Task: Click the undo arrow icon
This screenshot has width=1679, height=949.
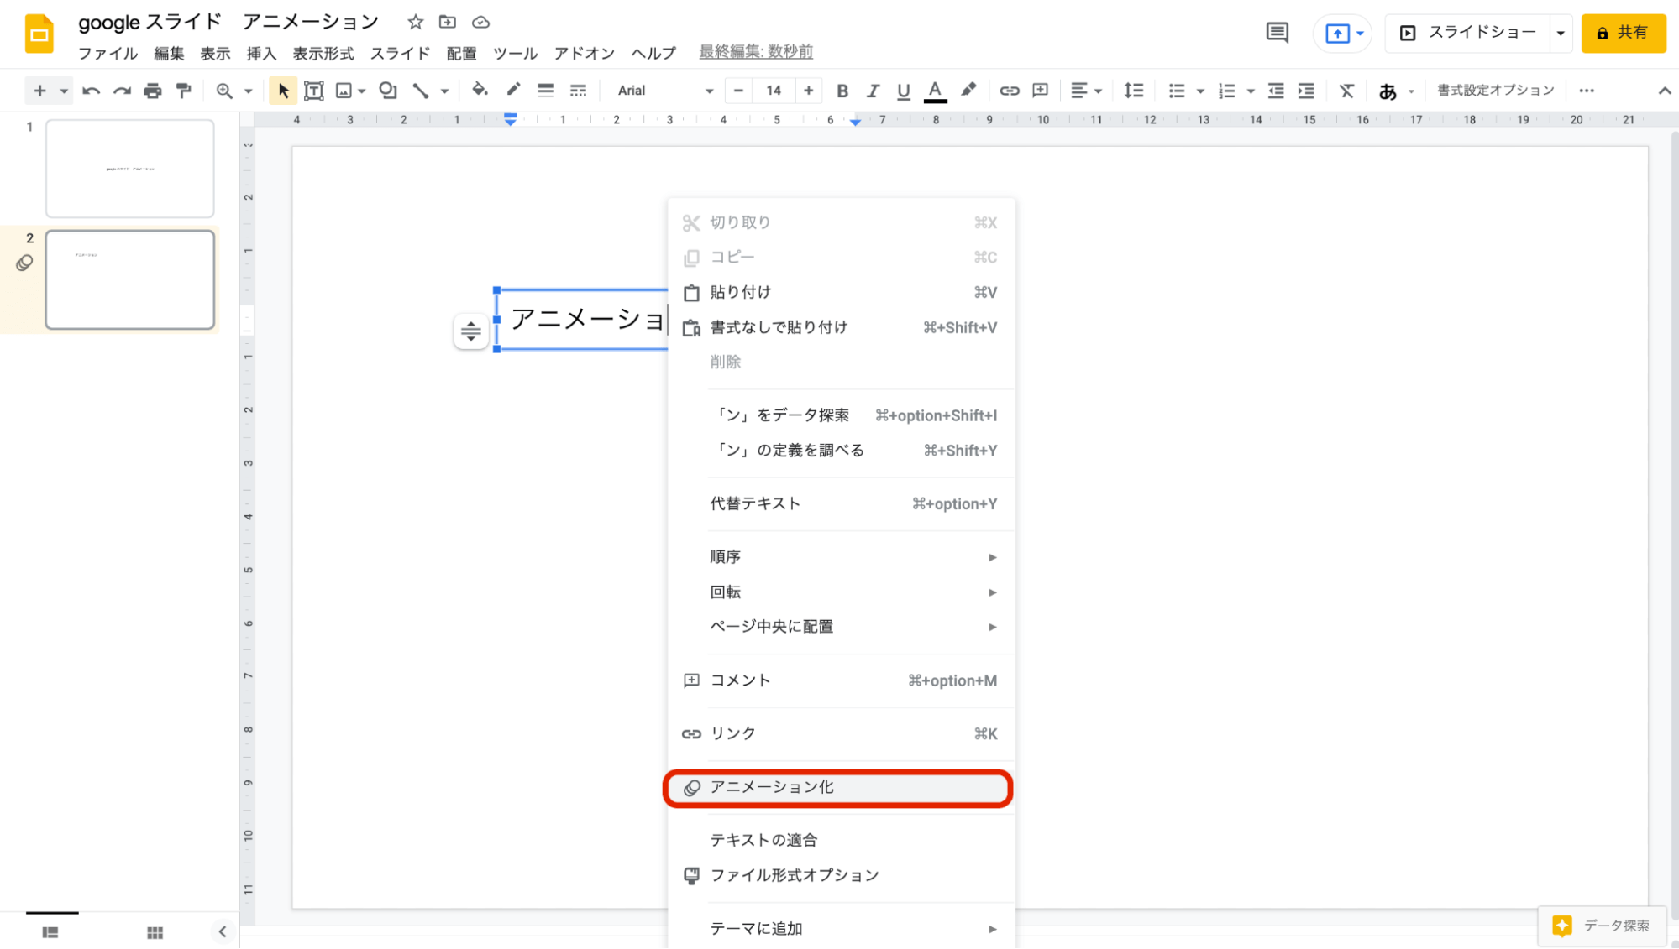Action: [x=91, y=91]
